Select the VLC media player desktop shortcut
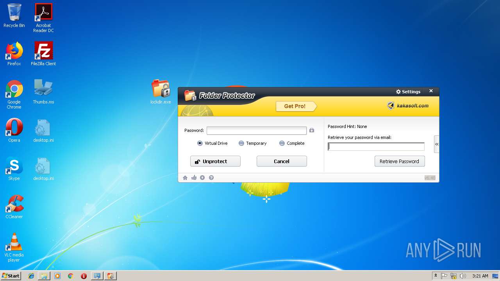The height and width of the screenshot is (281, 500). pyautogui.click(x=14, y=247)
